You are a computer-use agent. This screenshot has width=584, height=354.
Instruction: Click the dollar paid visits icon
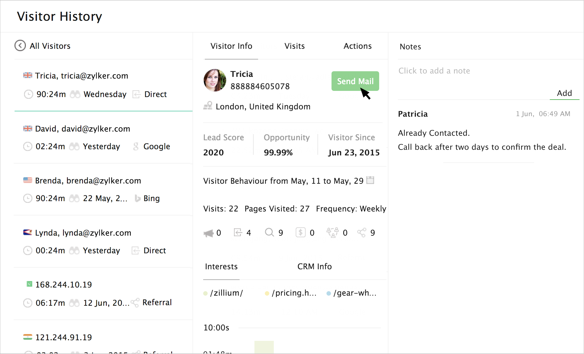click(300, 233)
